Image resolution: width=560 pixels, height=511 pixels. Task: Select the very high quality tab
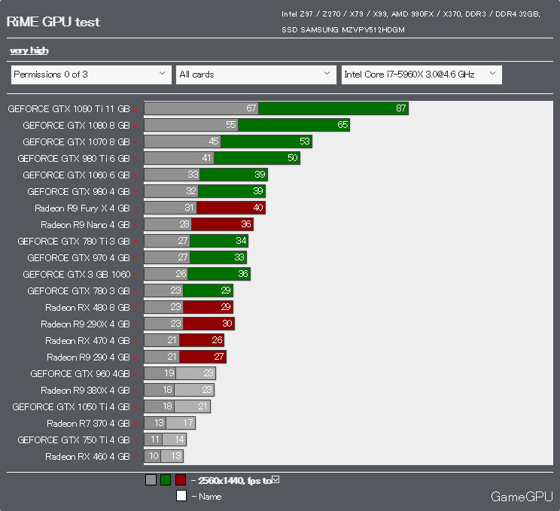tap(29, 50)
